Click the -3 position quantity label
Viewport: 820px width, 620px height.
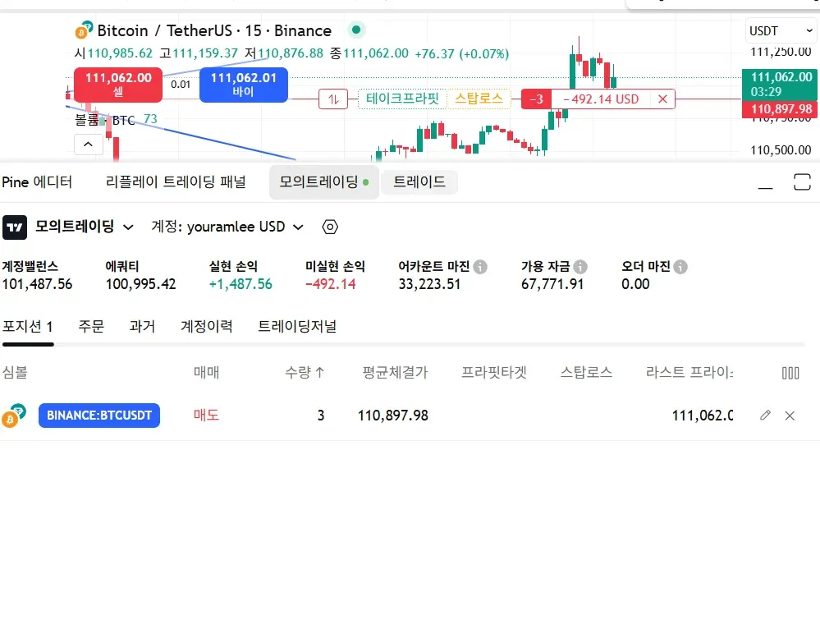click(536, 99)
